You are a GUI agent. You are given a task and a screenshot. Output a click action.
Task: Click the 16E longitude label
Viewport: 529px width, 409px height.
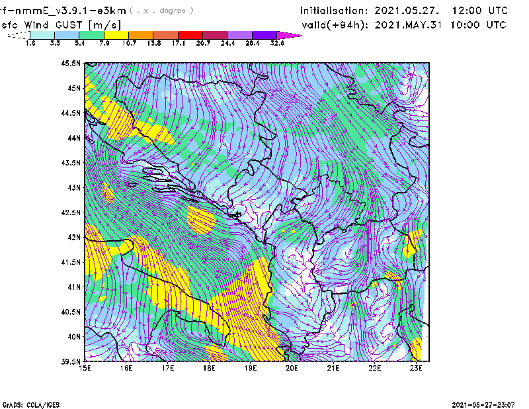click(x=126, y=368)
